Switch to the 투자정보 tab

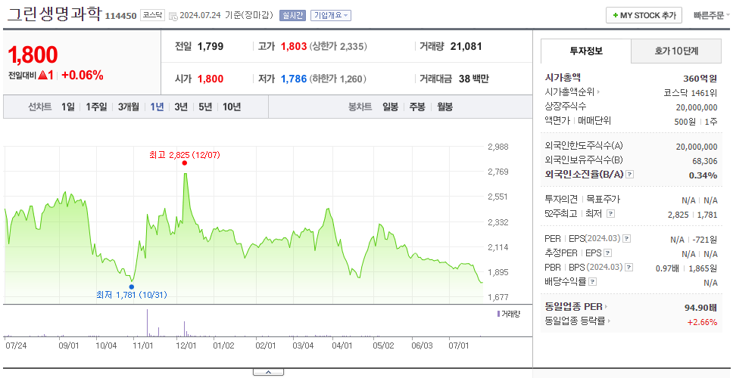point(586,51)
